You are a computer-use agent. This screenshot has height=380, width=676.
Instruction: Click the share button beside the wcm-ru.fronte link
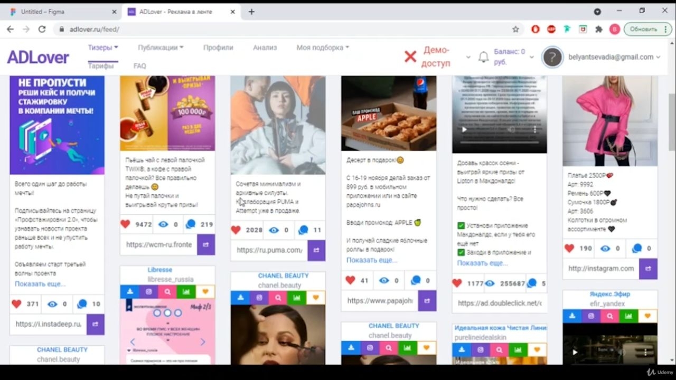click(206, 245)
